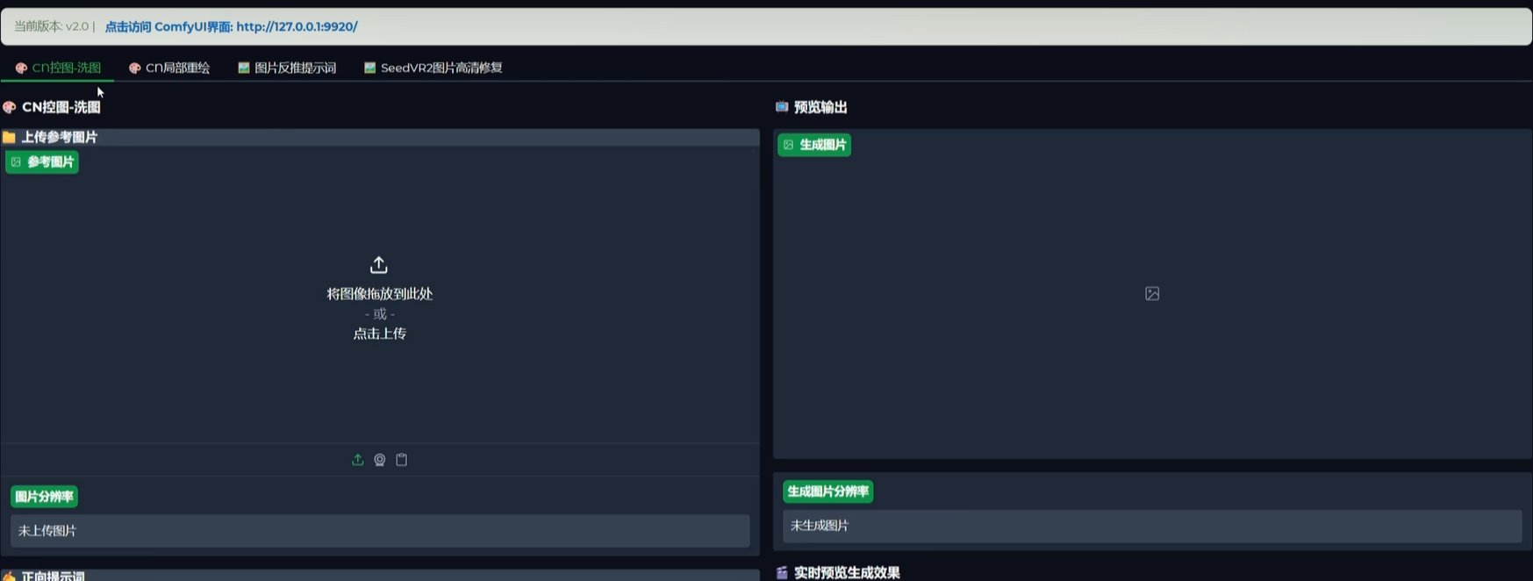1533x581 pixels.
Task: Click the upload file icon below the reference image
Action: (x=357, y=460)
